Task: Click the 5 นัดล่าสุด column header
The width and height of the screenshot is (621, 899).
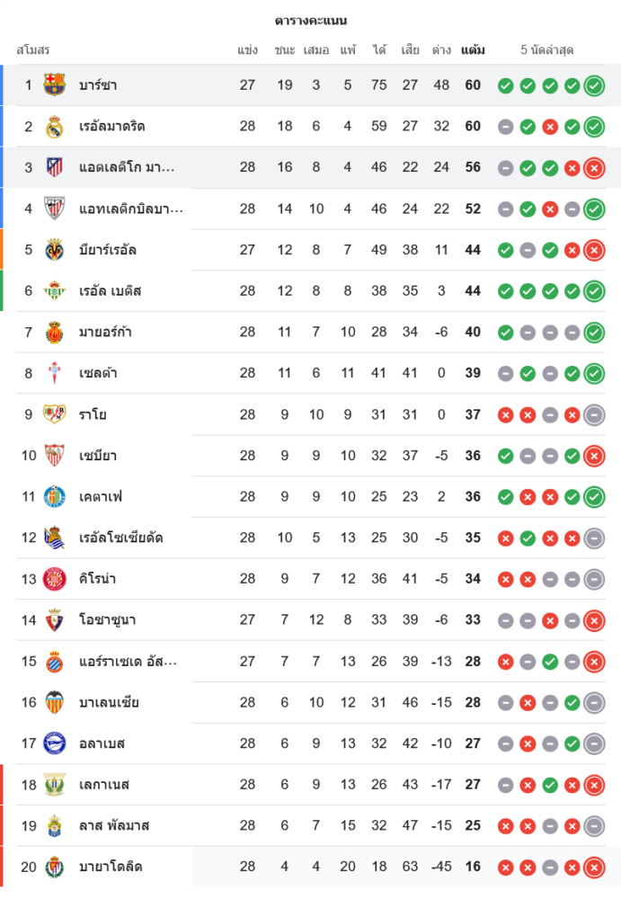Action: tap(547, 50)
